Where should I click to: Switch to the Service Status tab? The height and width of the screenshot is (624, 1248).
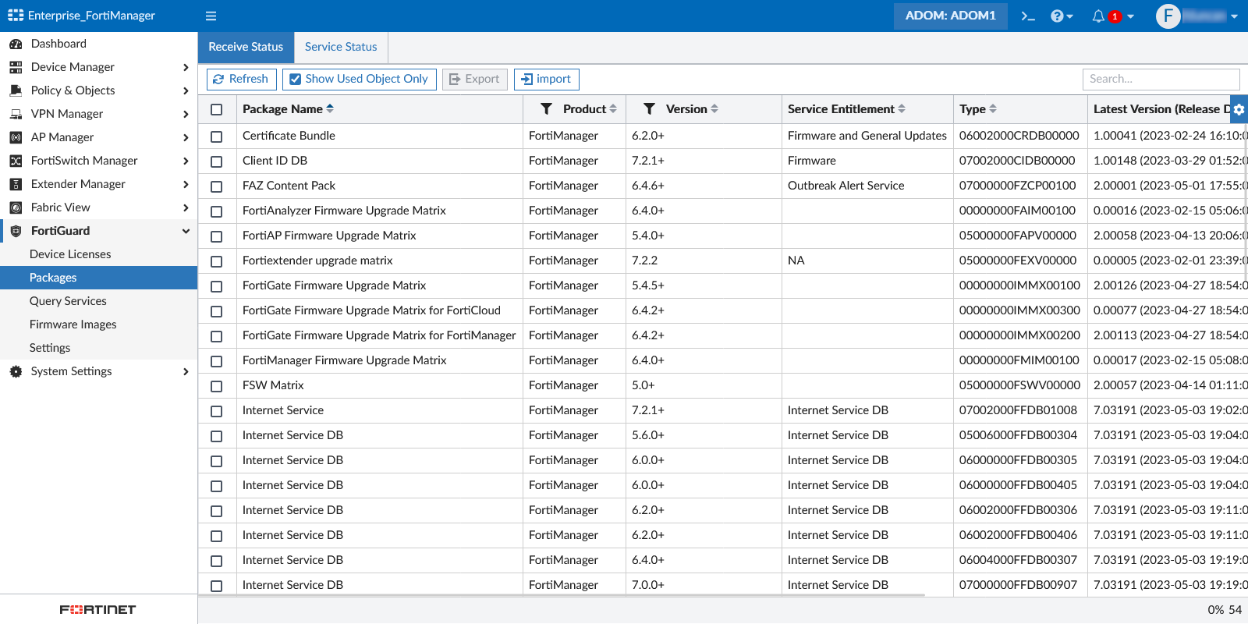(341, 47)
